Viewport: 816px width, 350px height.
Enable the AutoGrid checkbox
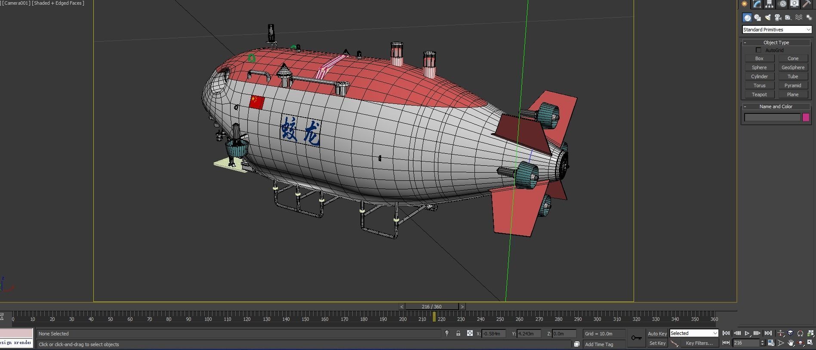[758, 50]
